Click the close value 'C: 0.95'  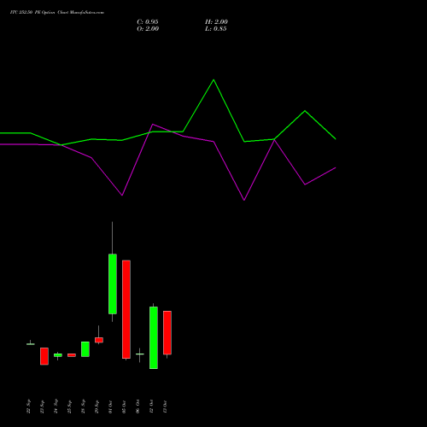tap(148, 22)
